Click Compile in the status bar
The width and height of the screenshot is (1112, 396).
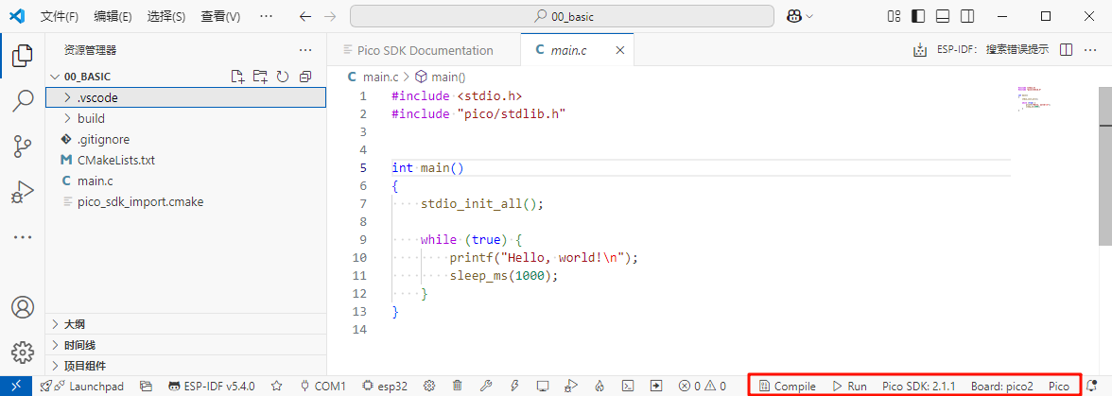coord(787,387)
